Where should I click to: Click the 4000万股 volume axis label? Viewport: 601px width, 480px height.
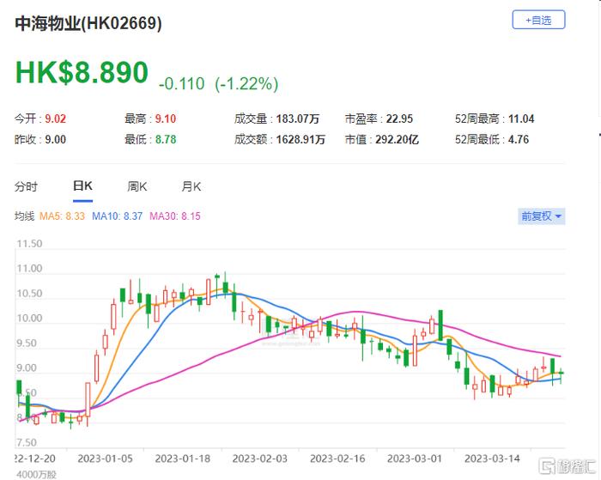point(36,475)
